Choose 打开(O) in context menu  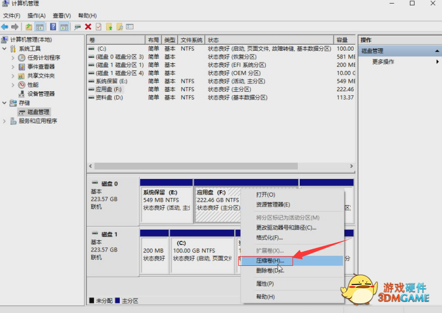[292, 194]
